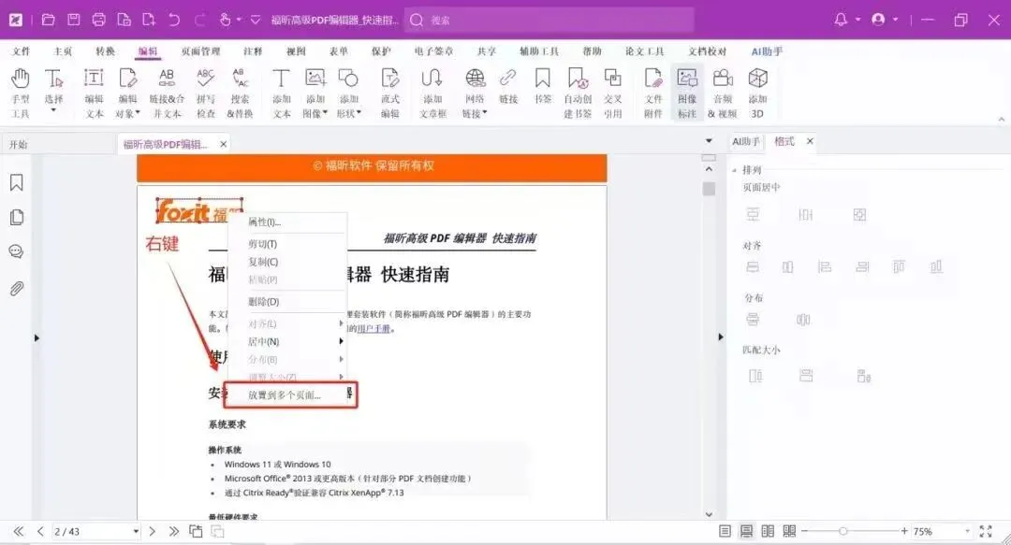1011x545 pixels.
Task: Go to next page arrow
Action: click(x=153, y=532)
